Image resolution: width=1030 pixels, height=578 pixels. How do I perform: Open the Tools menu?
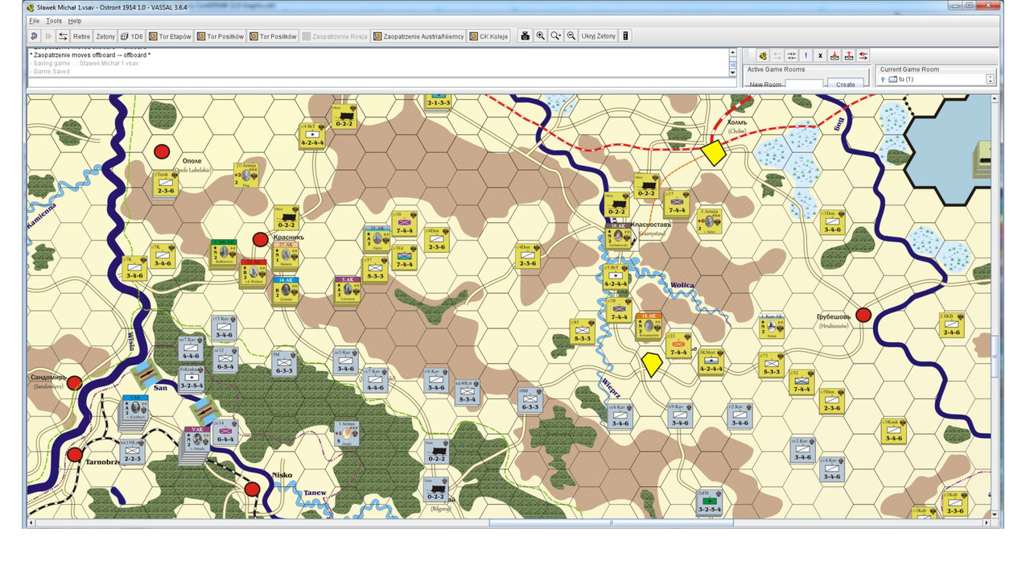coord(54,20)
